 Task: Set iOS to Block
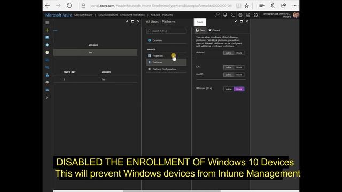click(239, 67)
